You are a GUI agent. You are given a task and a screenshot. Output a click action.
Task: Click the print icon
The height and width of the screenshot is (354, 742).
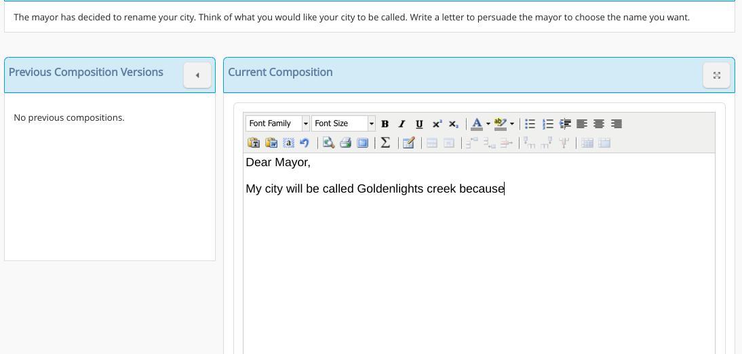pos(345,143)
